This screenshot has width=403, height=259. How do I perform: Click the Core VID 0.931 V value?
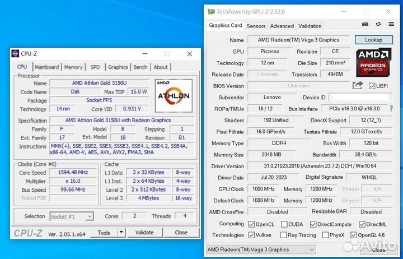[x=132, y=109]
